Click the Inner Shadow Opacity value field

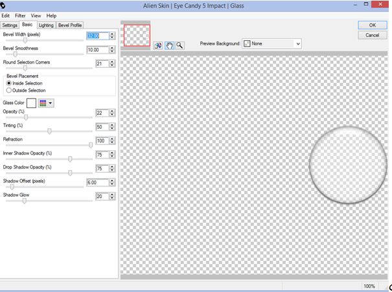click(x=102, y=155)
